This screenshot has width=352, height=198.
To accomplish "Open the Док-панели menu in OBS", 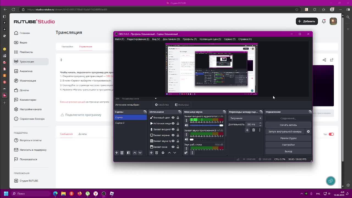I will click(171, 39).
